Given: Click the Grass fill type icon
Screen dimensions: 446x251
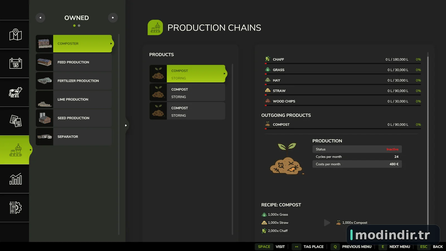Looking at the screenshot, I should click(268, 69).
